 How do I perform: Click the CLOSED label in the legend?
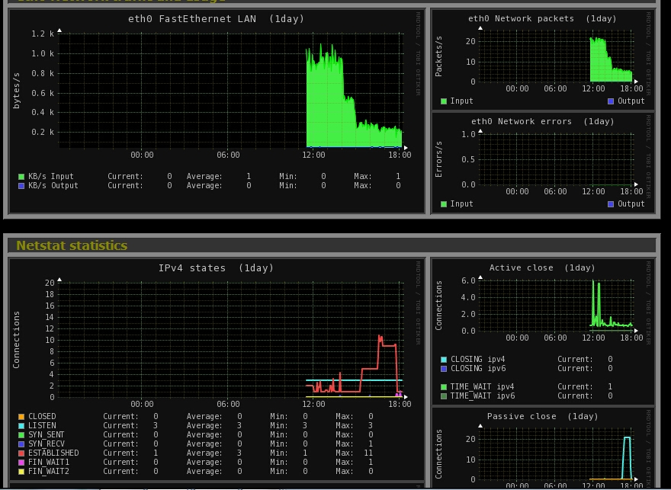coord(42,416)
